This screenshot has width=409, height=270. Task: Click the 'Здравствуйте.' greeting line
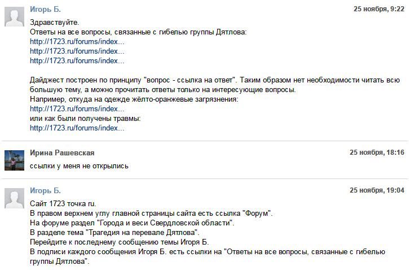[x=54, y=23]
